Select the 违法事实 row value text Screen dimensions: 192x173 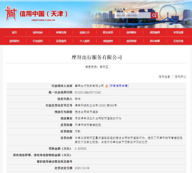click(98, 119)
